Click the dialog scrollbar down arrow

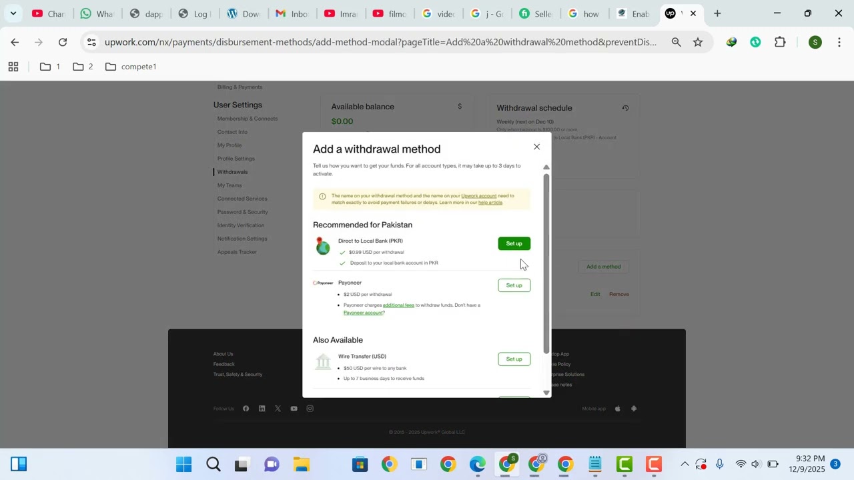546,393
